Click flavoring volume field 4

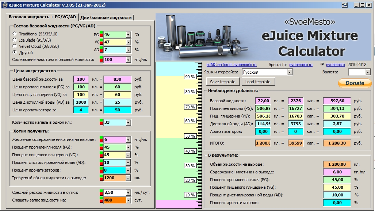point(81,110)
